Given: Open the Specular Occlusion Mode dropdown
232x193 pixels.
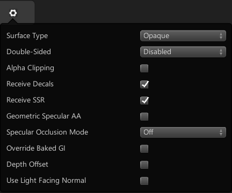Looking at the screenshot, I should [x=183, y=132].
